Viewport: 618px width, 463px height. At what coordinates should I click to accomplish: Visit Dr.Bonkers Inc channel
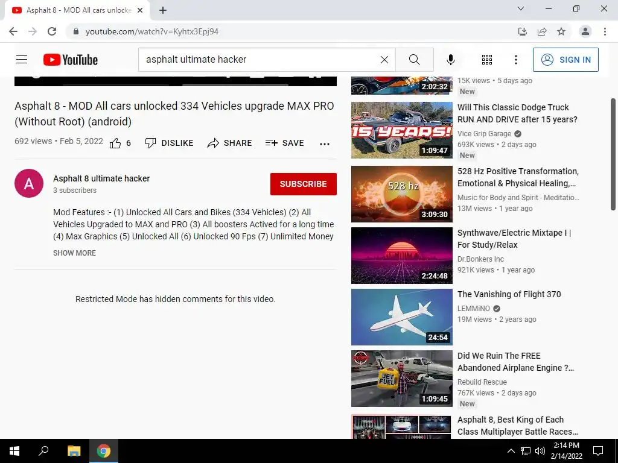coord(480,259)
